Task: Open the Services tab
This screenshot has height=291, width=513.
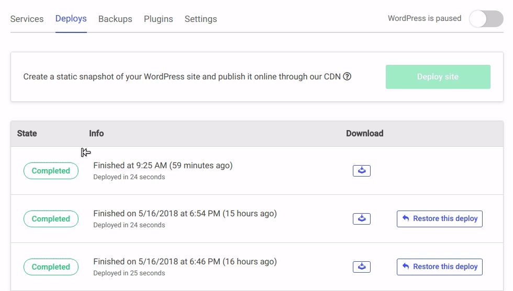Action: [27, 19]
